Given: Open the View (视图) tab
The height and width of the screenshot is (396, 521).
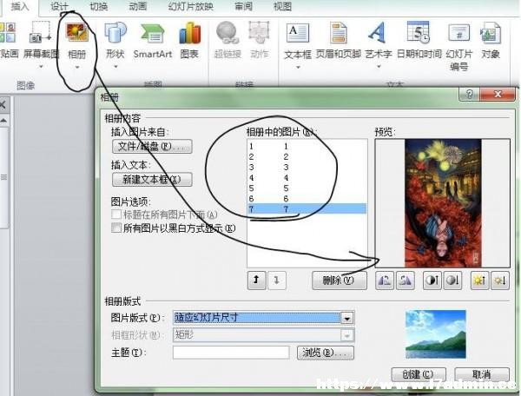Looking at the screenshot, I should click(x=282, y=6).
